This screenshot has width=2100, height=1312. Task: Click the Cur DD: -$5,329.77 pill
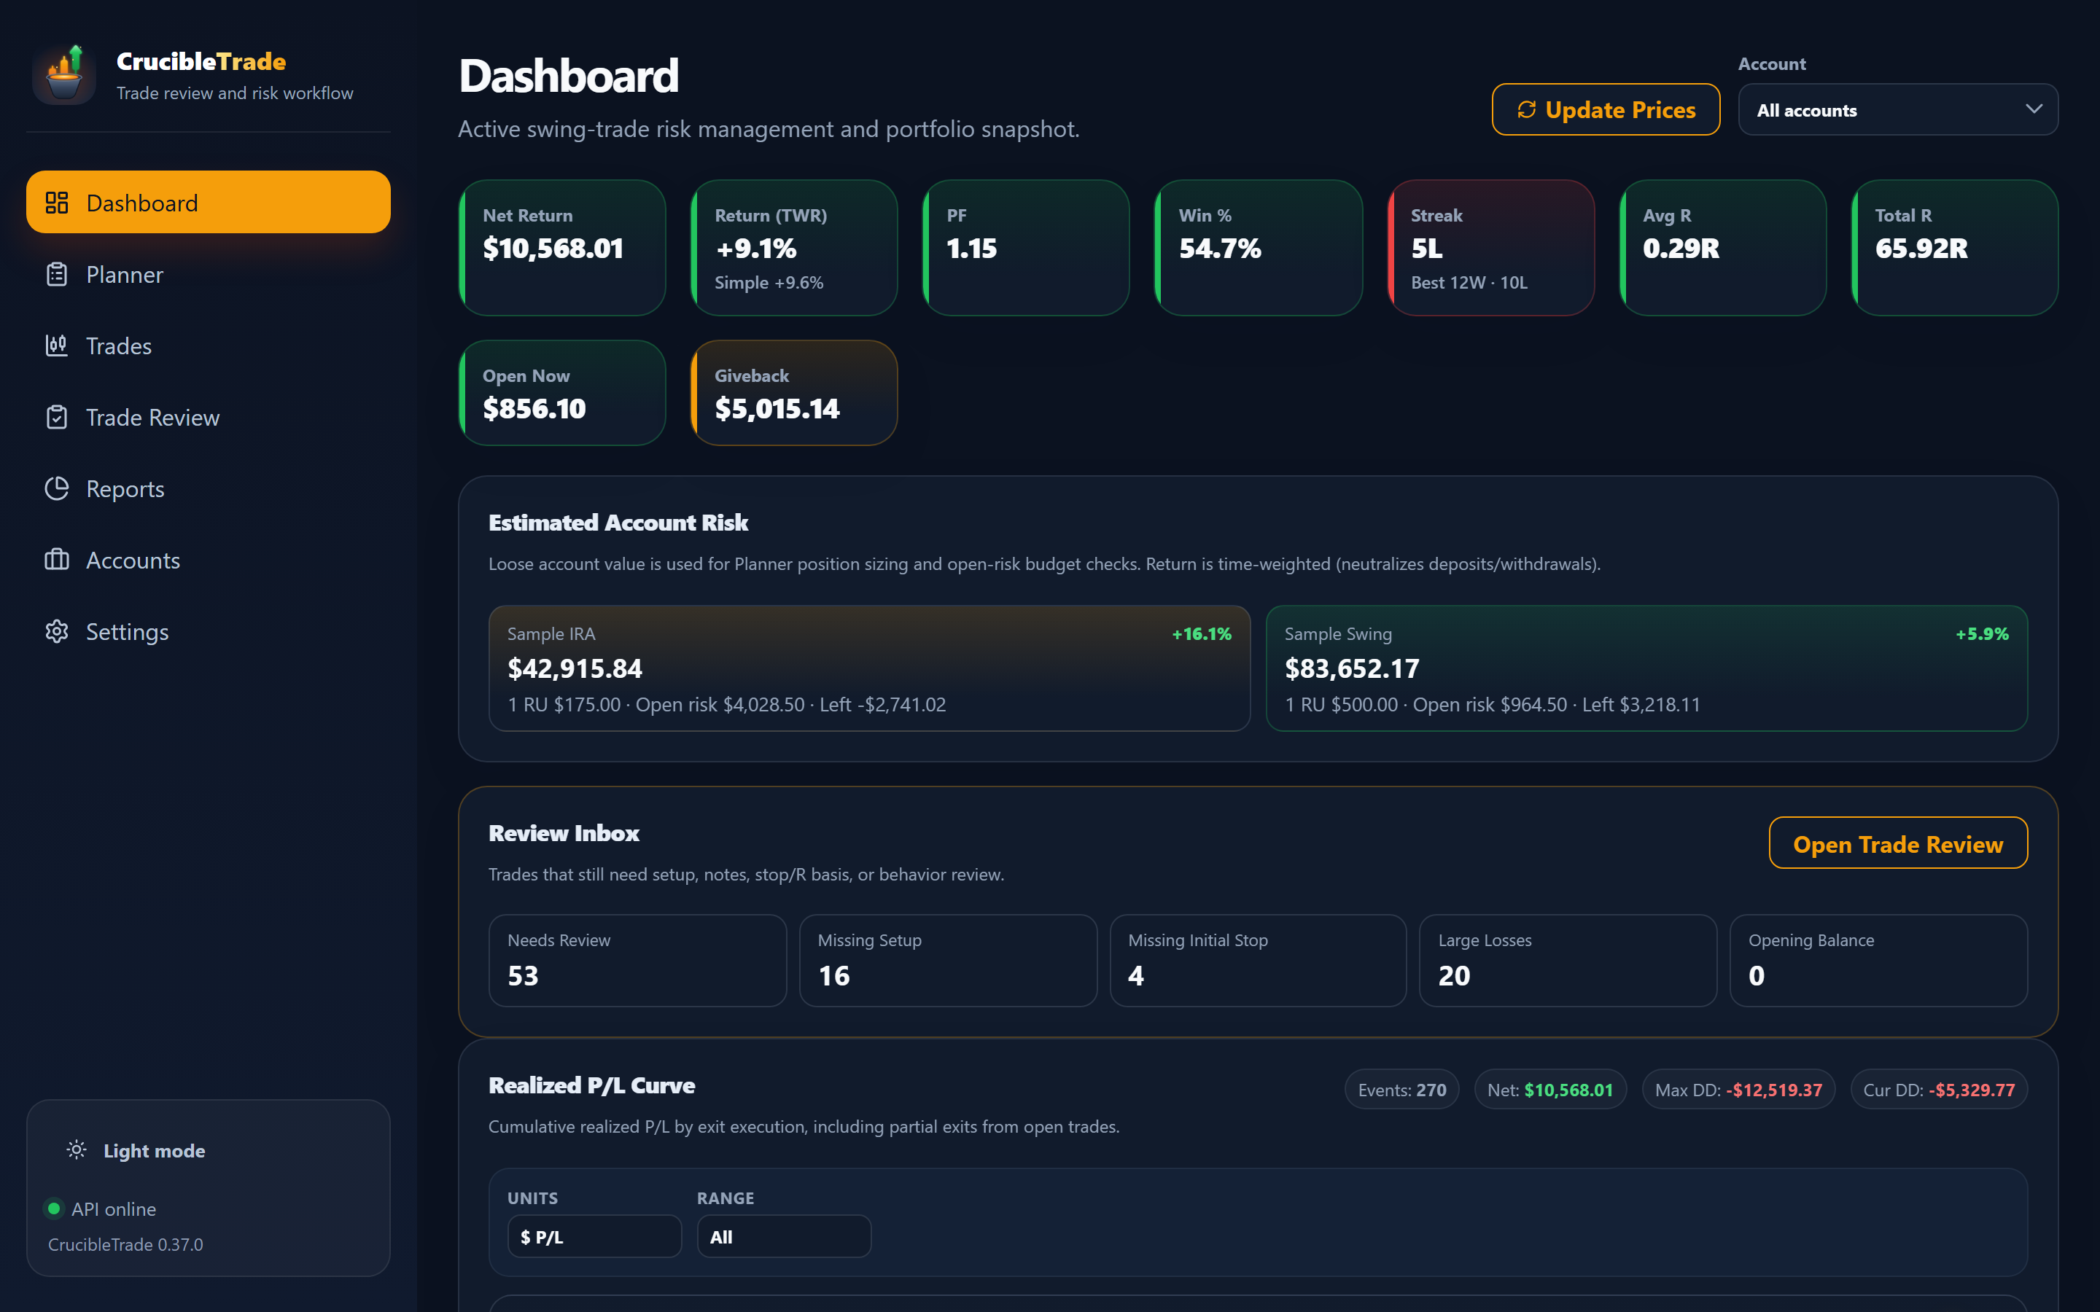point(1939,1089)
